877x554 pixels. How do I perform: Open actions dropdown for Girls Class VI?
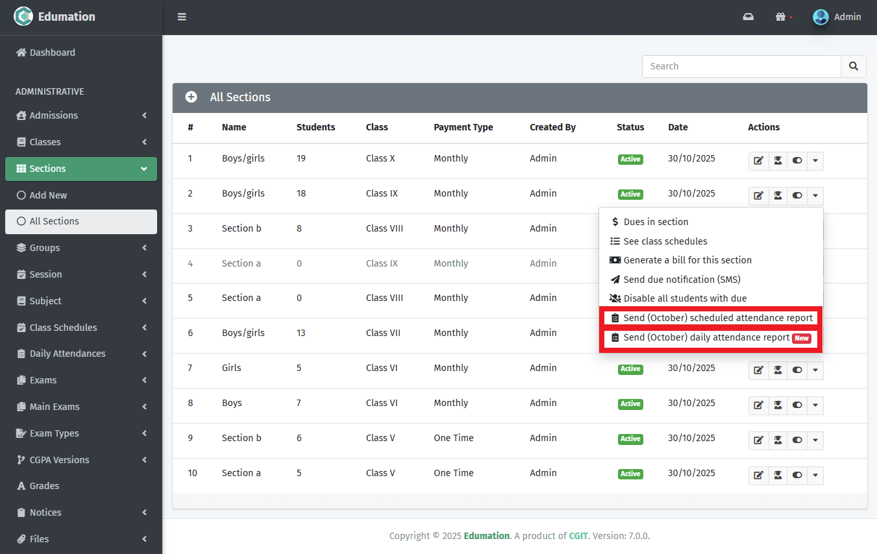815,370
